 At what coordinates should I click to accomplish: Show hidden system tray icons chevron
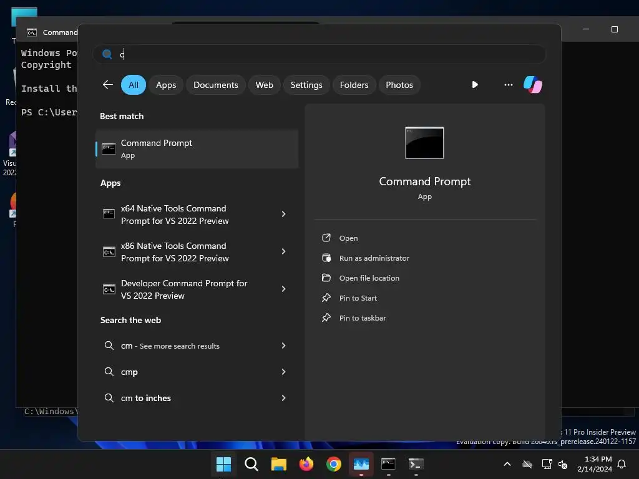507,464
